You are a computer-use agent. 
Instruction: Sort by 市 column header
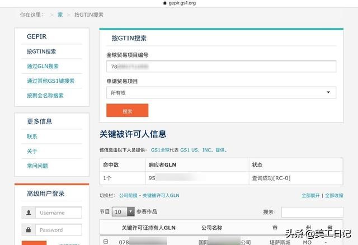[x=275, y=228]
